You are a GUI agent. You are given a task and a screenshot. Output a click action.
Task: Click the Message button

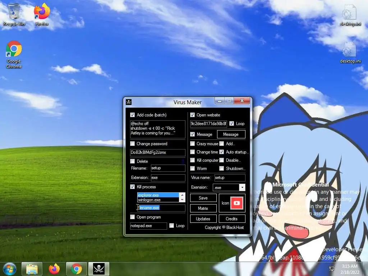coord(231,134)
